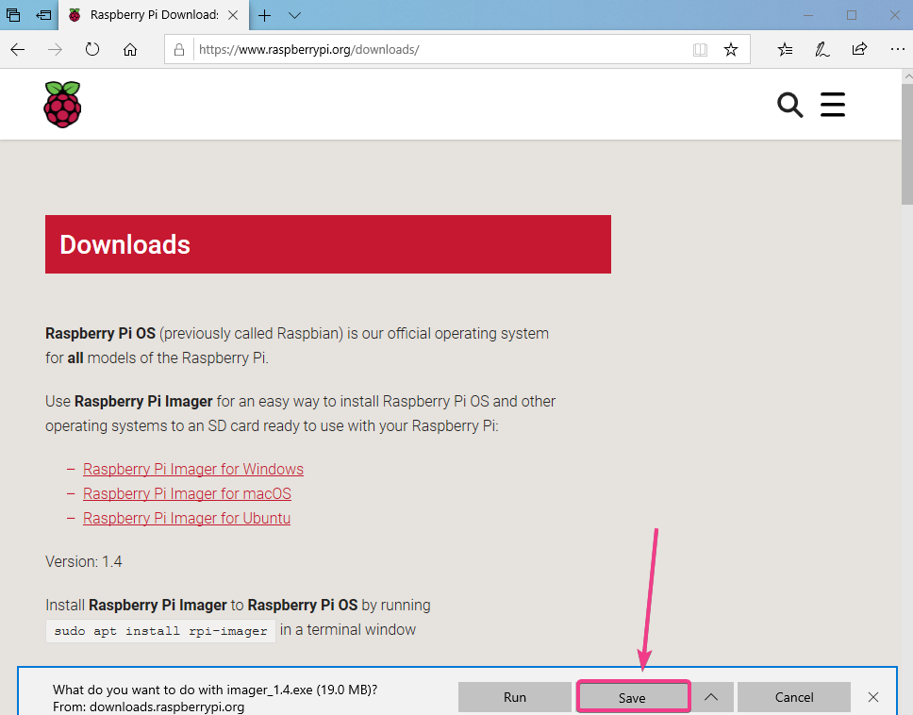The height and width of the screenshot is (715, 913).
Task: Open Raspberry Pi Imager for Windows link
Action: point(193,470)
